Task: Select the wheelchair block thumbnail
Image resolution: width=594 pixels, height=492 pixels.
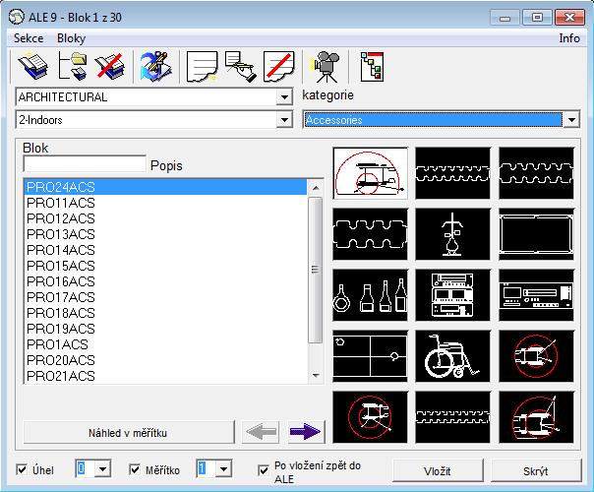Action: click(452, 356)
